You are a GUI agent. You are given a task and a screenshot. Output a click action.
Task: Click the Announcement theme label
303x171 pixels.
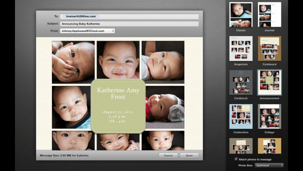pos(269,98)
